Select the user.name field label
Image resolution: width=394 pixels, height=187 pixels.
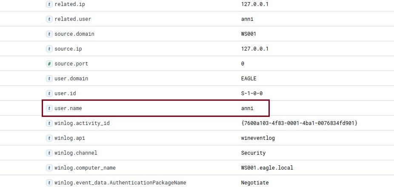point(68,108)
